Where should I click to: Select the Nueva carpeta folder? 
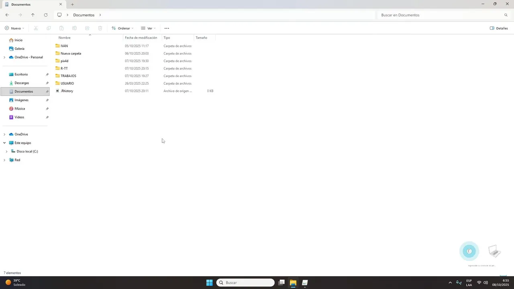tap(71, 53)
